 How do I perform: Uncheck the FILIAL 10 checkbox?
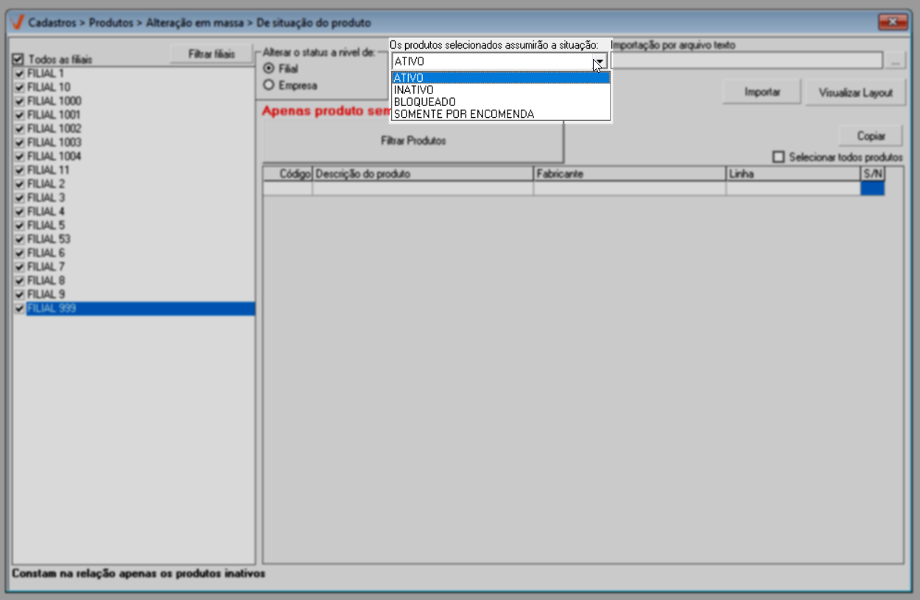click(20, 88)
